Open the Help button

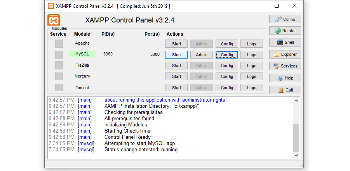pyautogui.click(x=285, y=78)
